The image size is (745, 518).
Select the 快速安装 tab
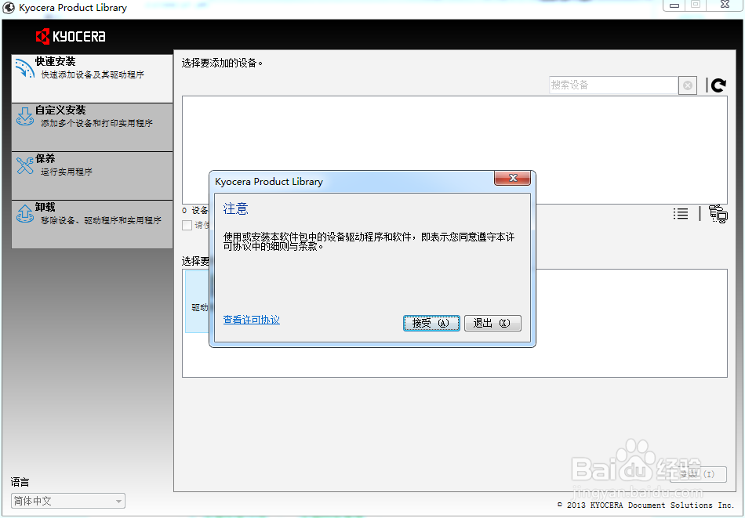93,78
